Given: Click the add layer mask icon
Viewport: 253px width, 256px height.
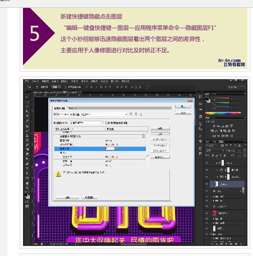Looking at the screenshot, I should [x=222, y=244].
